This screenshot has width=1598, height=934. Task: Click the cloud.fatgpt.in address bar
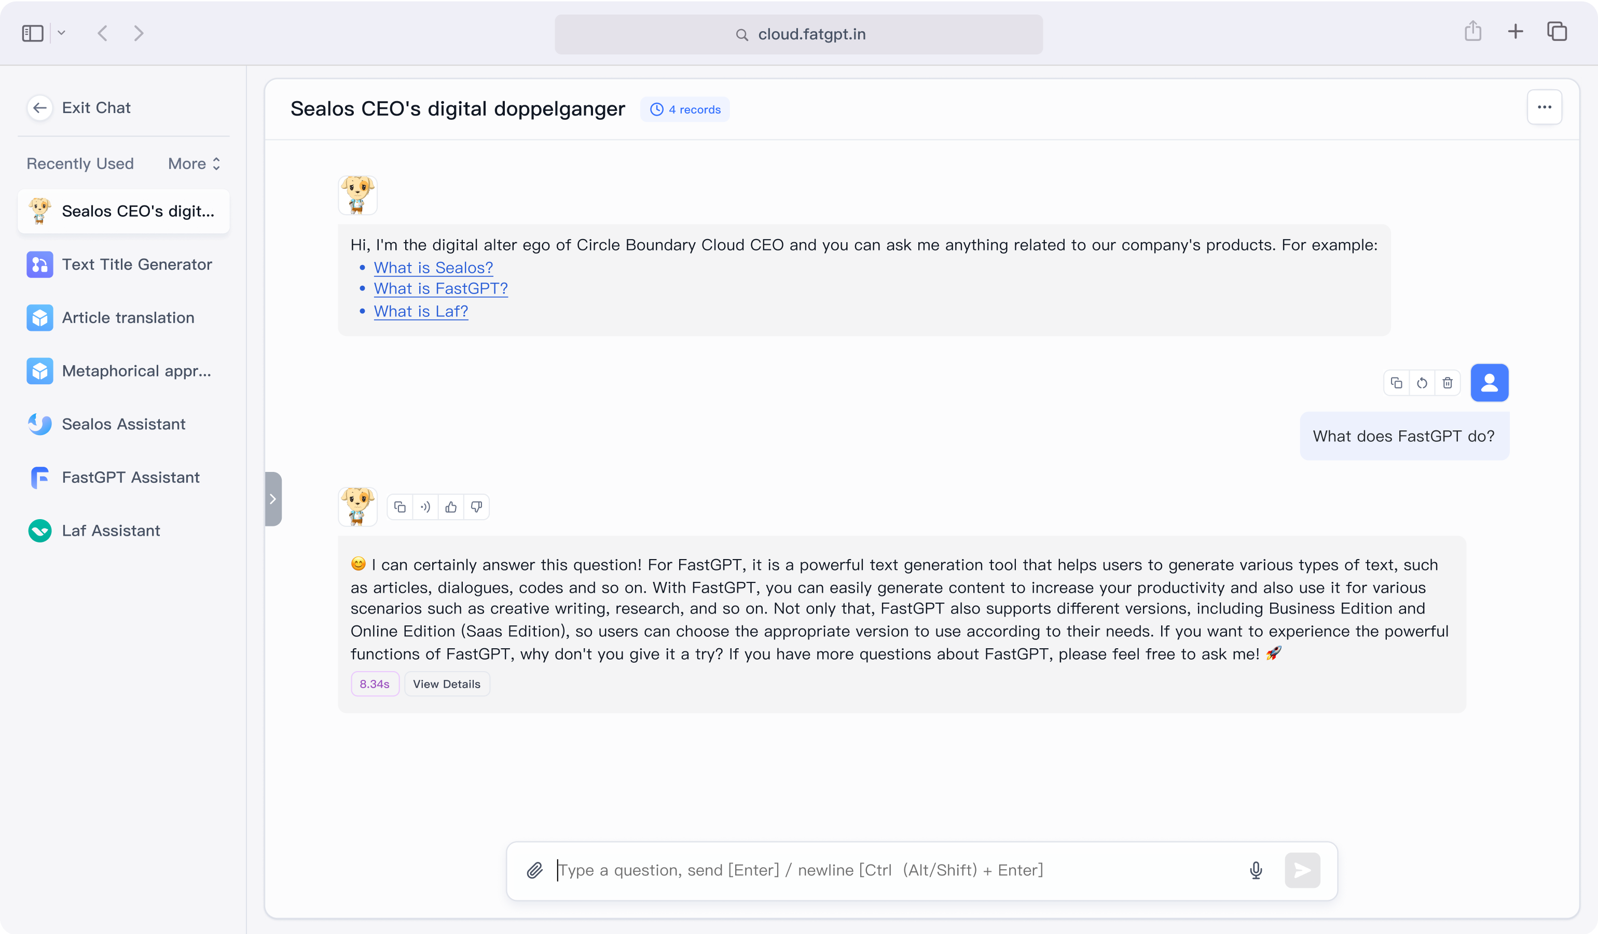(798, 34)
